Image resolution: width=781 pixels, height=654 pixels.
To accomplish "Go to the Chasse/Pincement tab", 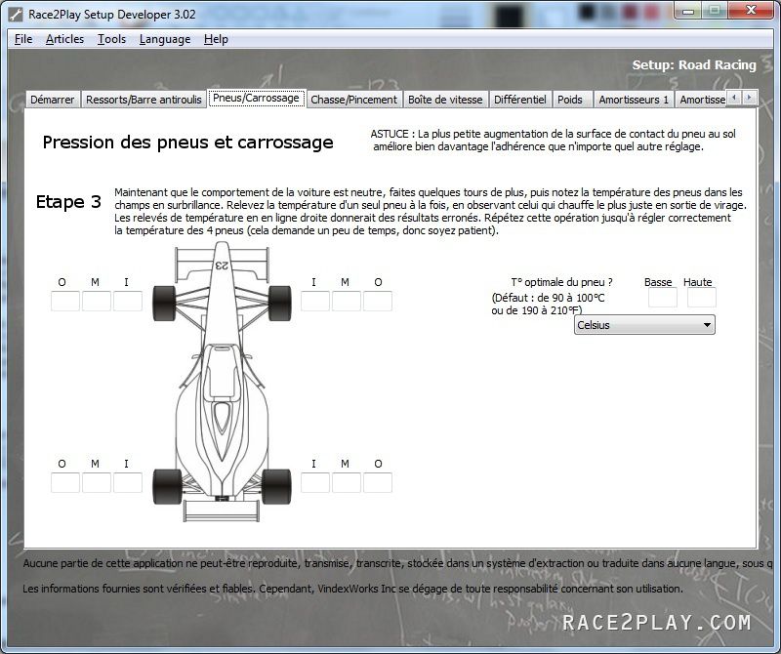I will (x=353, y=100).
